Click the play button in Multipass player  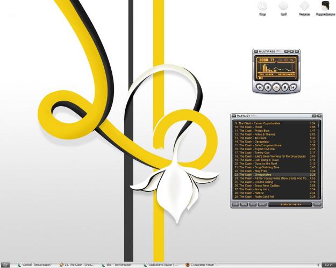(276, 87)
